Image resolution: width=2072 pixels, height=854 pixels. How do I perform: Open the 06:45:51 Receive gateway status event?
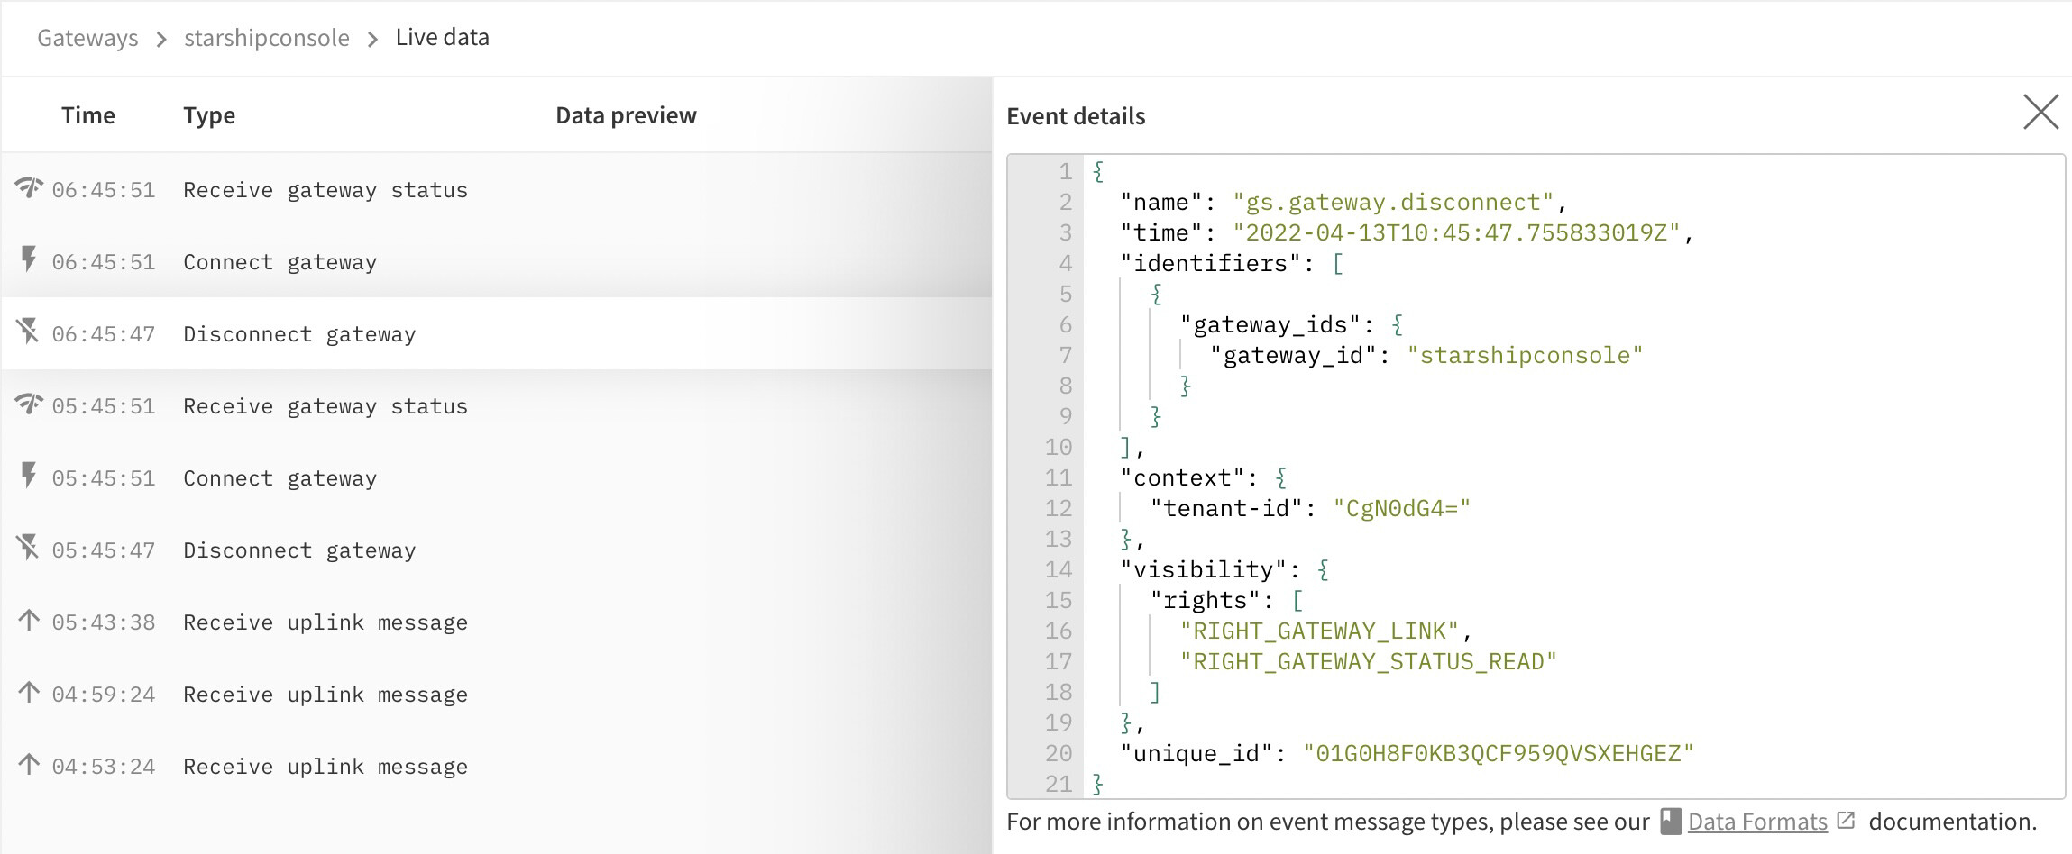point(325,190)
